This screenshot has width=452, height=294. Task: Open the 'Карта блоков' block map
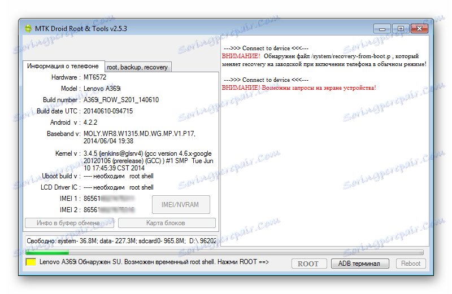click(x=167, y=223)
